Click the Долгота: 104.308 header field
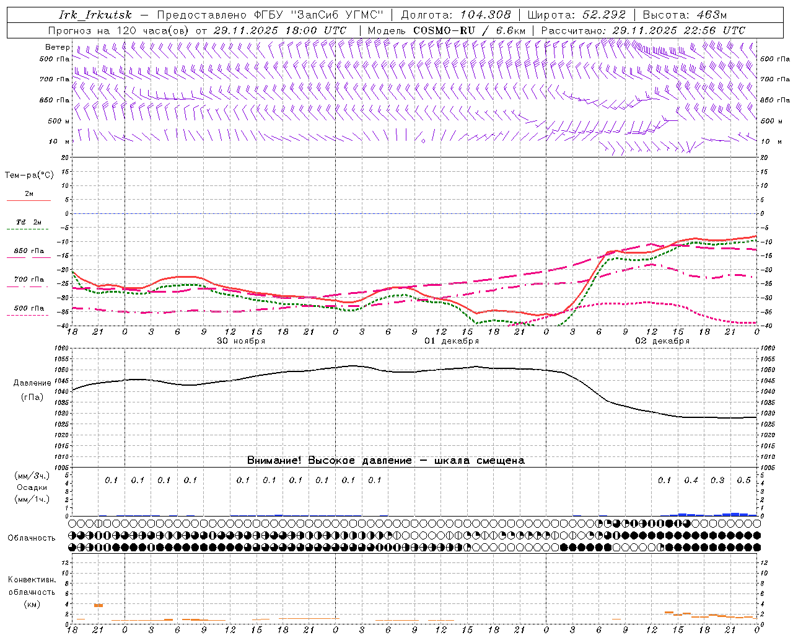This screenshot has height=635, width=793. click(x=456, y=15)
